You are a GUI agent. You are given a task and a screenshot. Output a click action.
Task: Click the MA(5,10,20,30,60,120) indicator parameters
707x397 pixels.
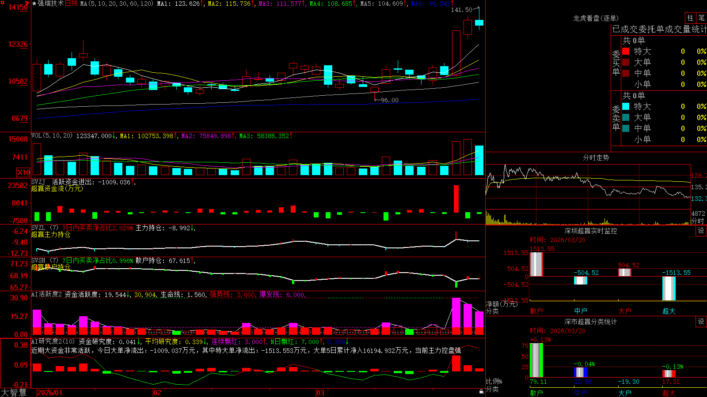[x=117, y=4]
